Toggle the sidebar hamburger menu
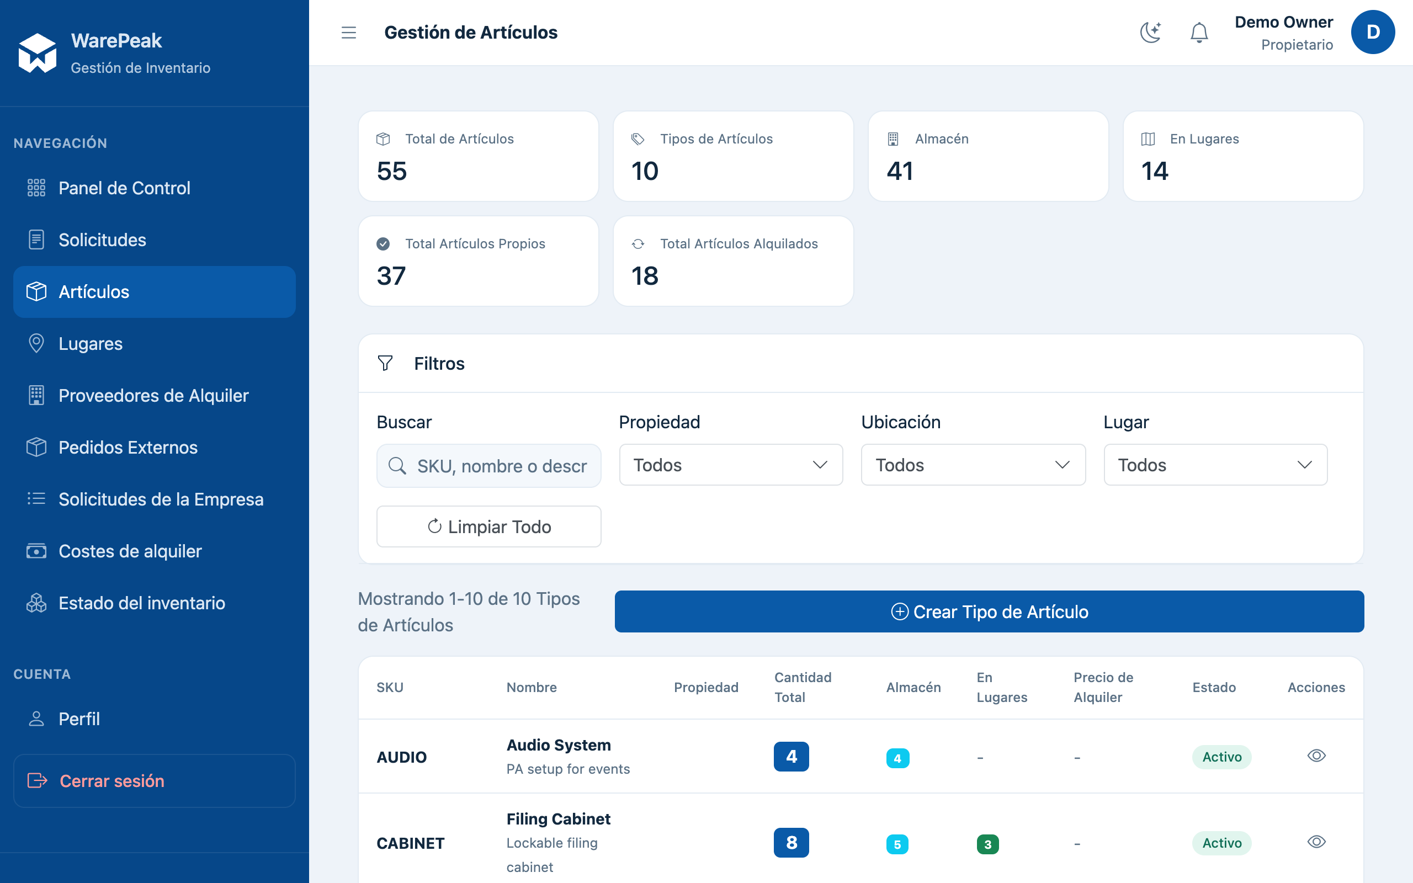The width and height of the screenshot is (1413, 883). [x=349, y=33]
